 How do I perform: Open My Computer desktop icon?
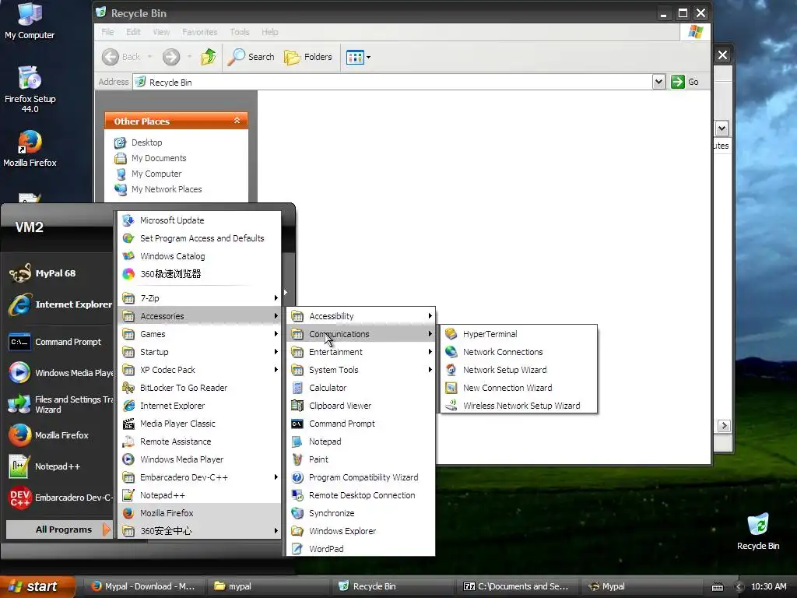[30, 21]
